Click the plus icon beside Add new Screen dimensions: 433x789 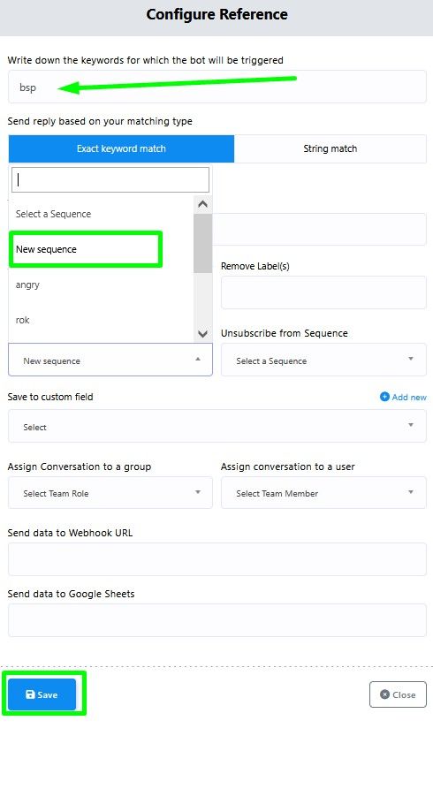[x=384, y=397]
